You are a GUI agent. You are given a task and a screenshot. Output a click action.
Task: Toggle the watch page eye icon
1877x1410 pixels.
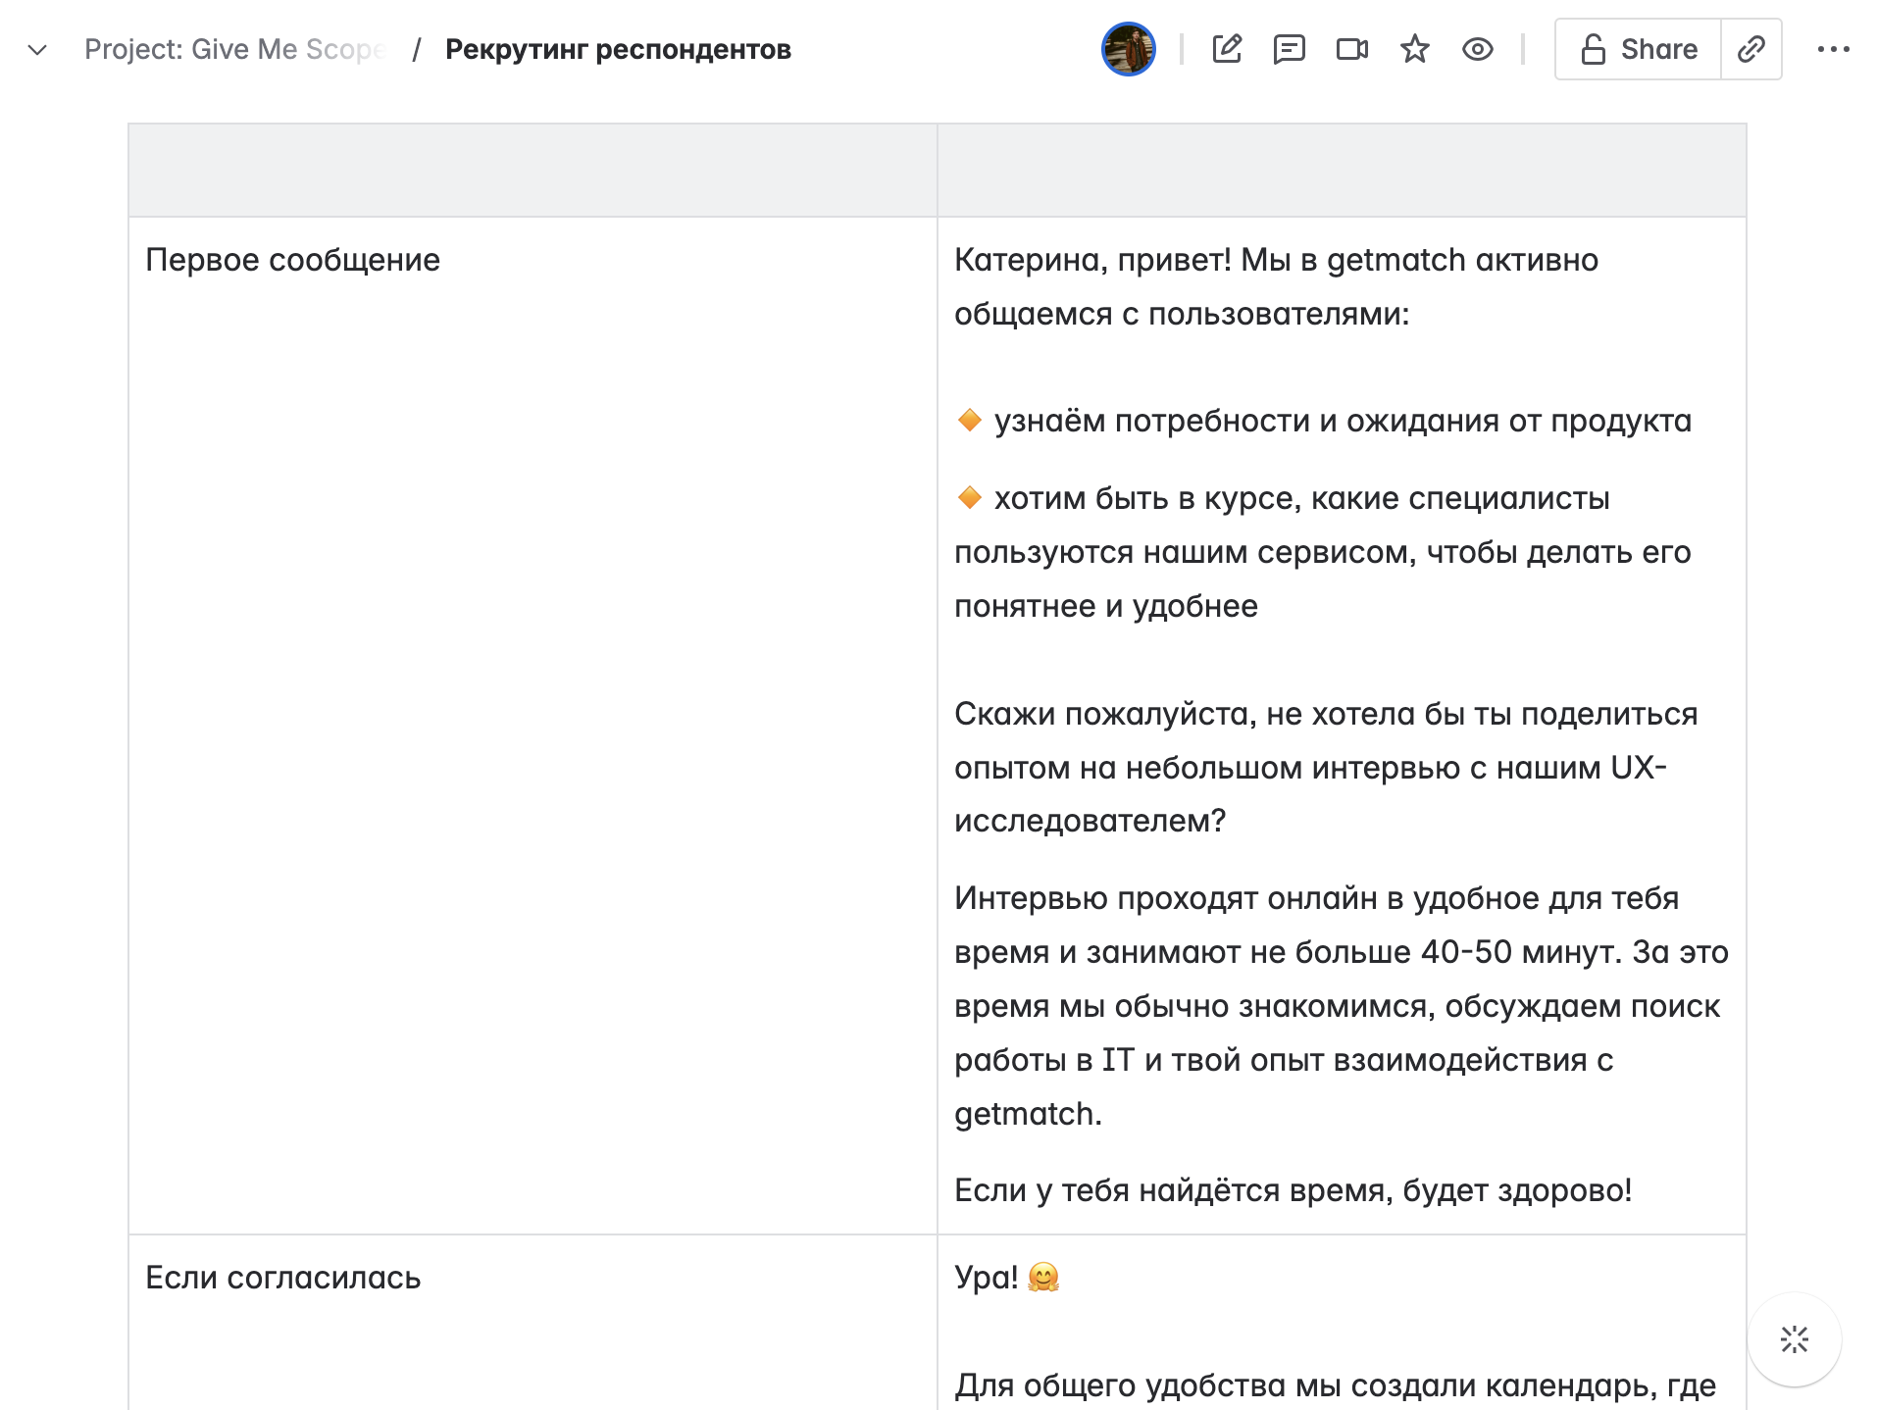1477,49
